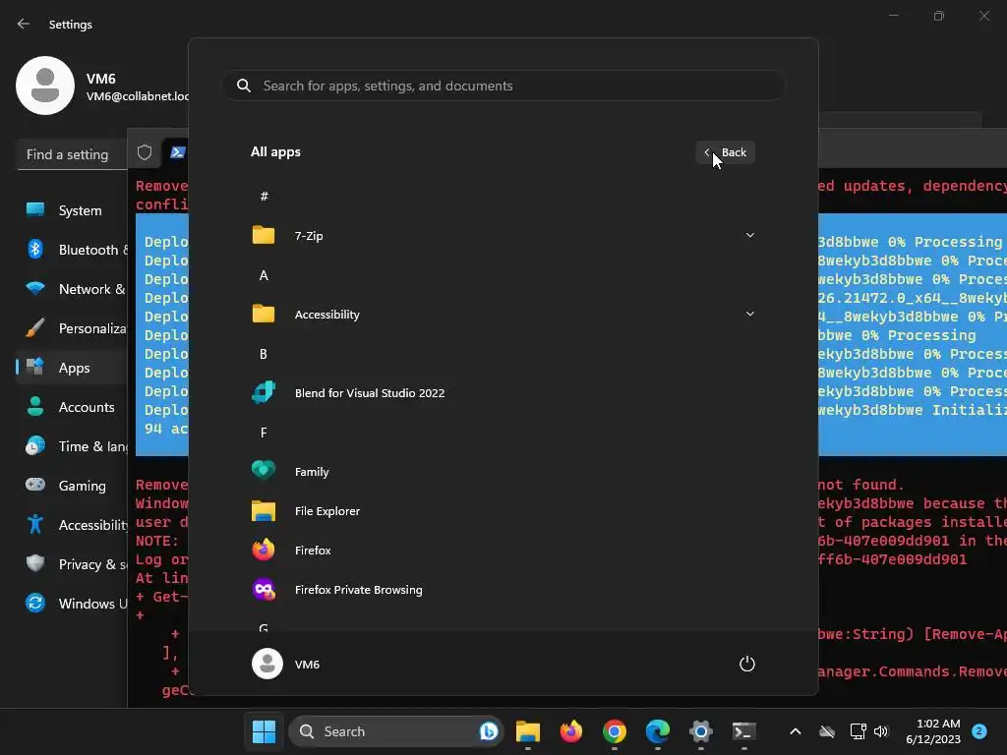Screen dimensions: 1007x755
Task: Click the OneDrive cloud tray icon
Action: [827, 731]
